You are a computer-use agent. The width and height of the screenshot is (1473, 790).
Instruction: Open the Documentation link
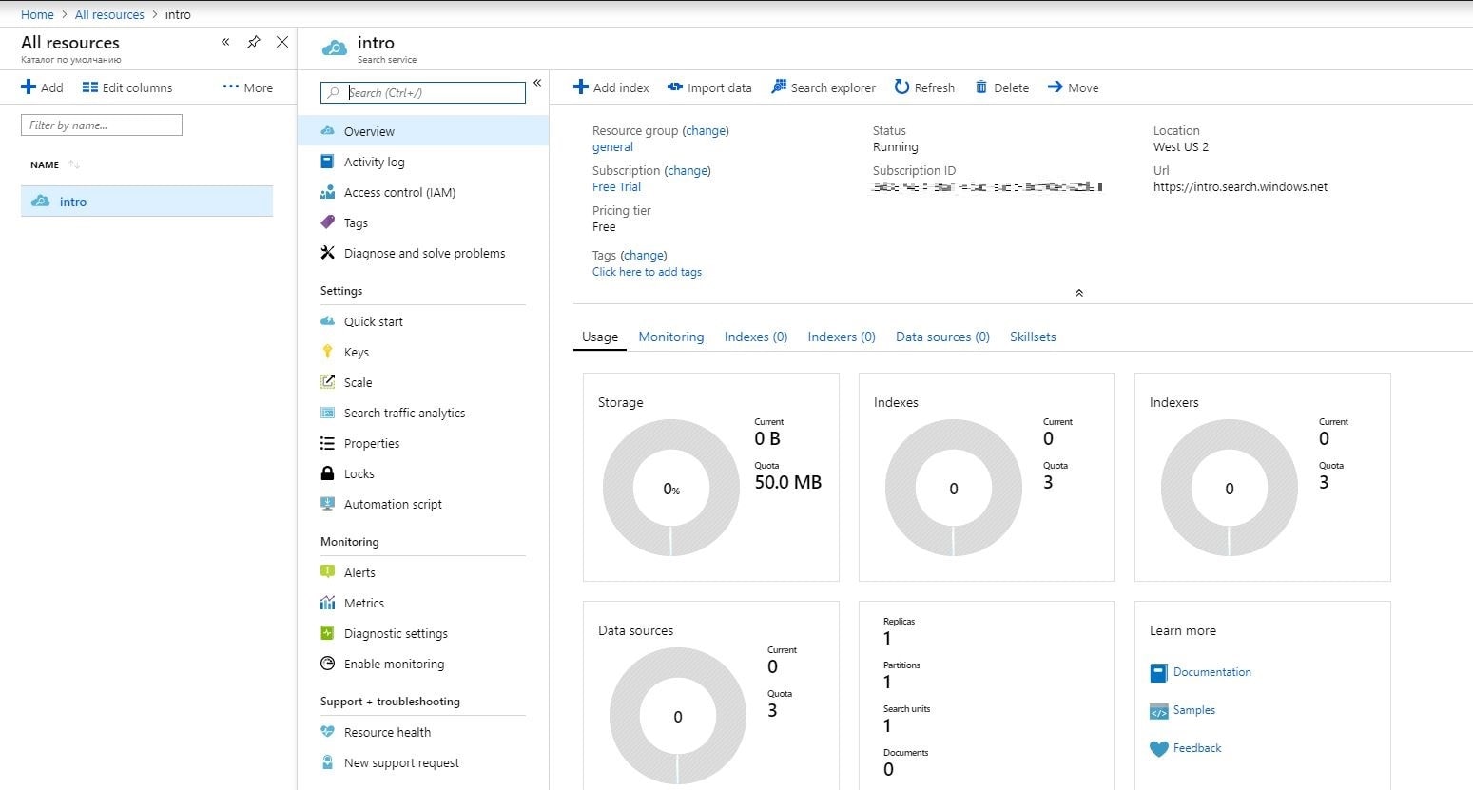pyautogui.click(x=1211, y=672)
